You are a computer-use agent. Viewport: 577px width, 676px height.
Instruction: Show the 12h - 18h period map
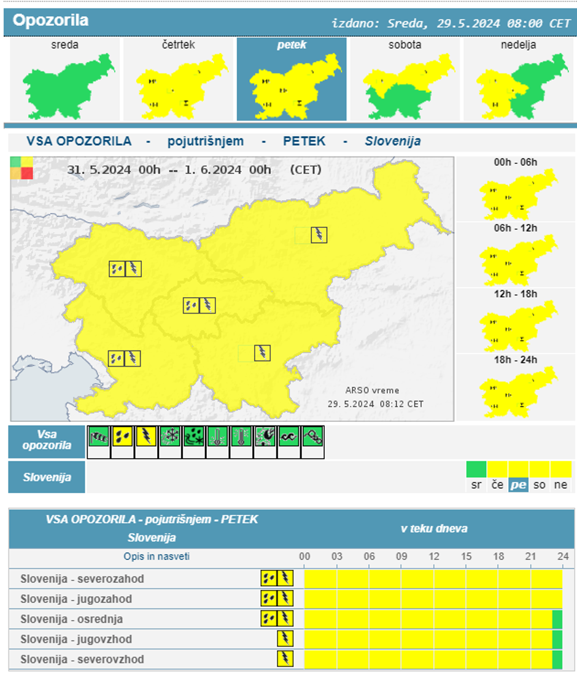pos(516,321)
